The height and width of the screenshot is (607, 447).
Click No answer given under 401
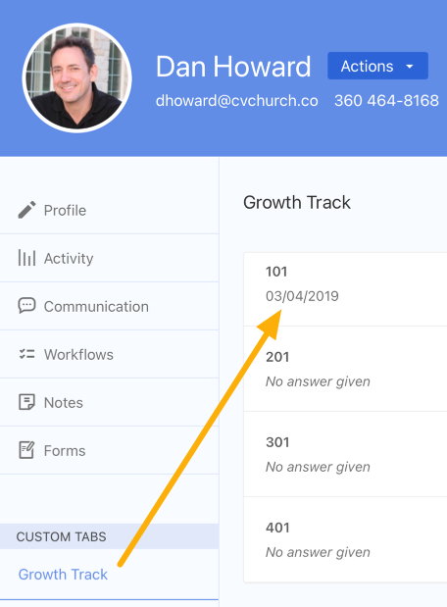(x=318, y=552)
